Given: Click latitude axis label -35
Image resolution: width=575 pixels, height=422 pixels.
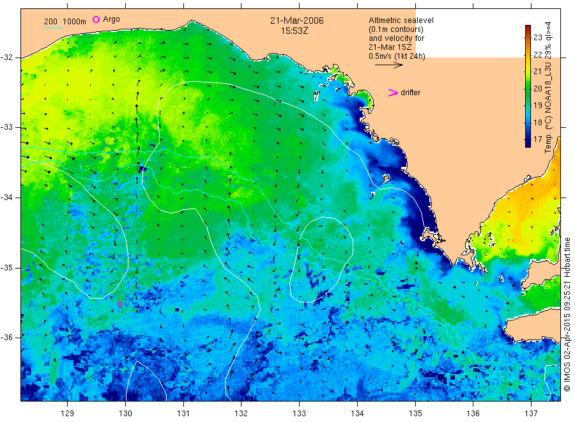Looking at the screenshot, I should click(x=6, y=268).
